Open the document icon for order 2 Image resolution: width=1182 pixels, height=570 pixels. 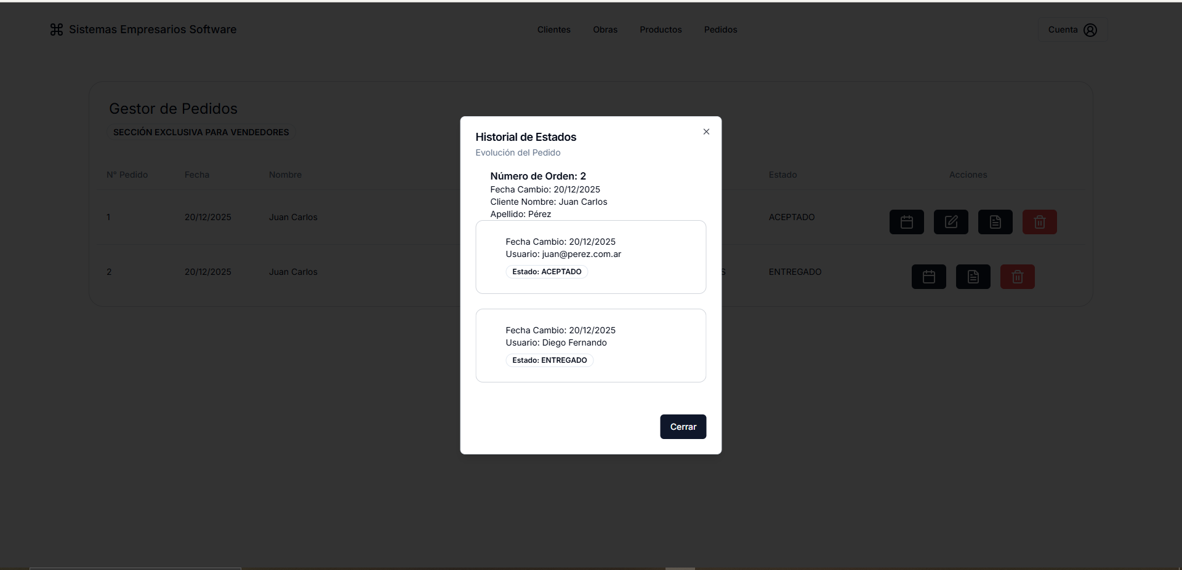[973, 277]
